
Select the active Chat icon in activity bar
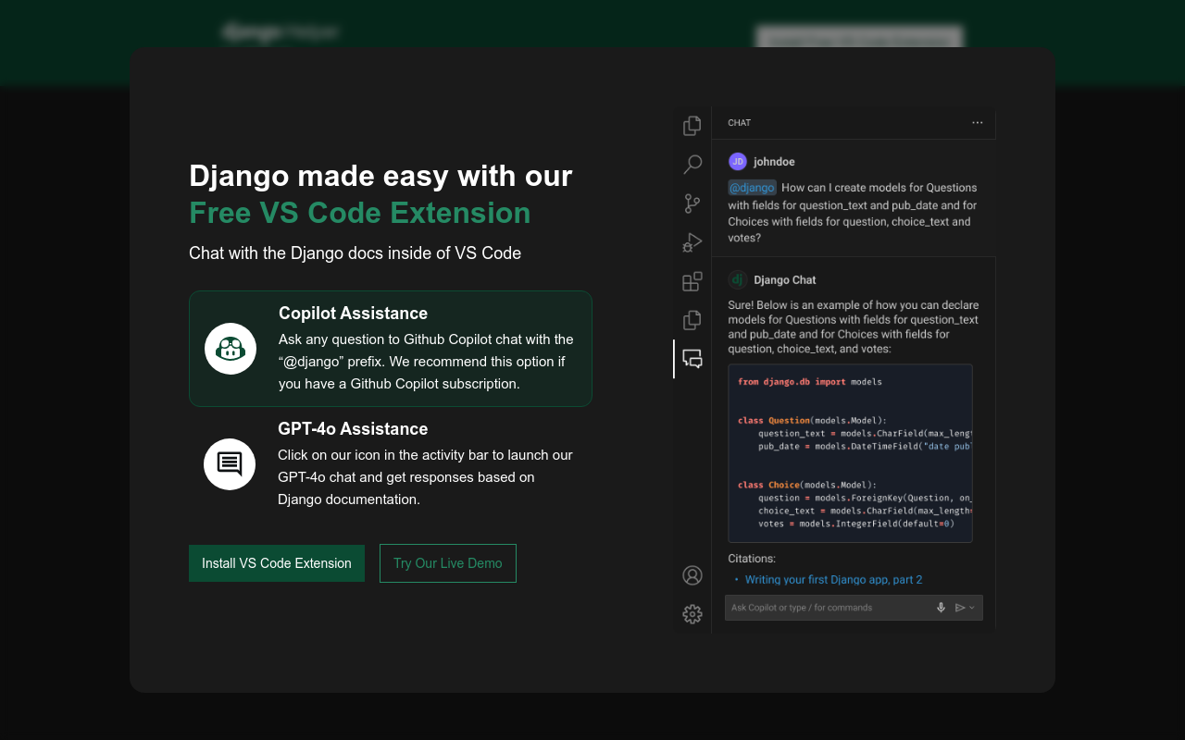click(x=692, y=358)
